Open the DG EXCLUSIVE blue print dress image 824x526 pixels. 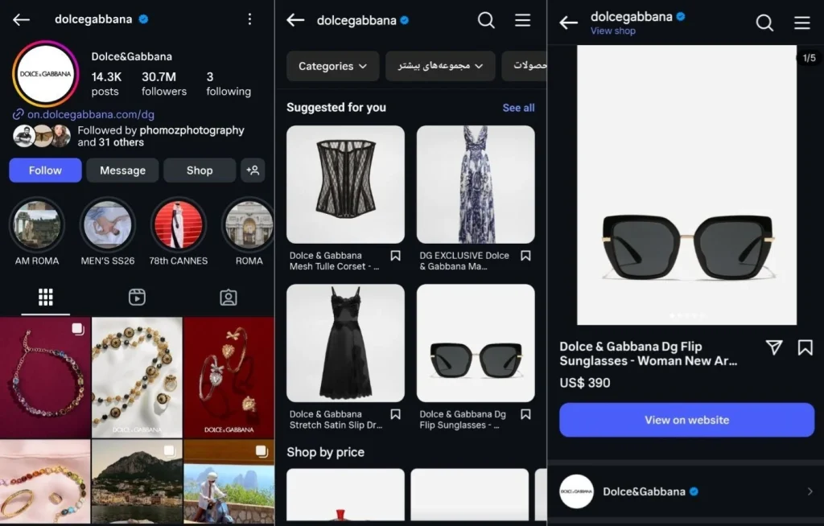476,184
